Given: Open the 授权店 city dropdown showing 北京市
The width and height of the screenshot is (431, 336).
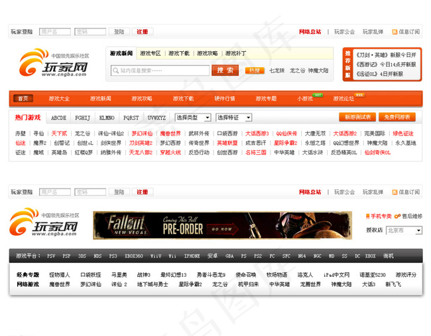Looking at the screenshot, I should click(x=404, y=230).
